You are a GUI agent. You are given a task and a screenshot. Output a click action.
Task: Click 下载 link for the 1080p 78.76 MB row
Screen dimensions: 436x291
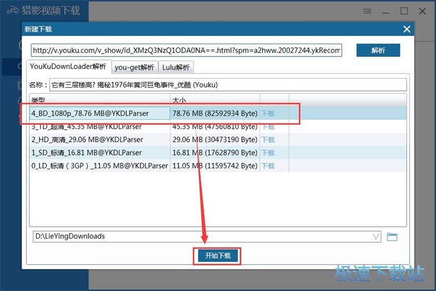tap(267, 114)
